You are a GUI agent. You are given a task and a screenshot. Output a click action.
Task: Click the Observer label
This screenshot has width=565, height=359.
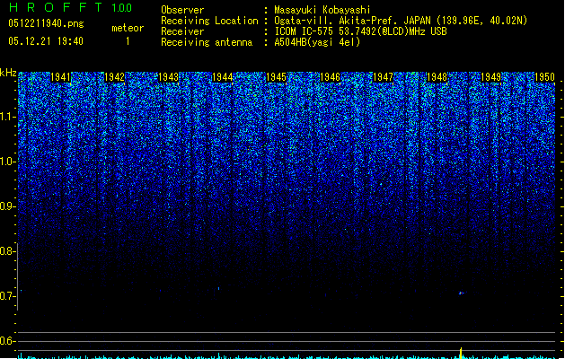coord(182,10)
